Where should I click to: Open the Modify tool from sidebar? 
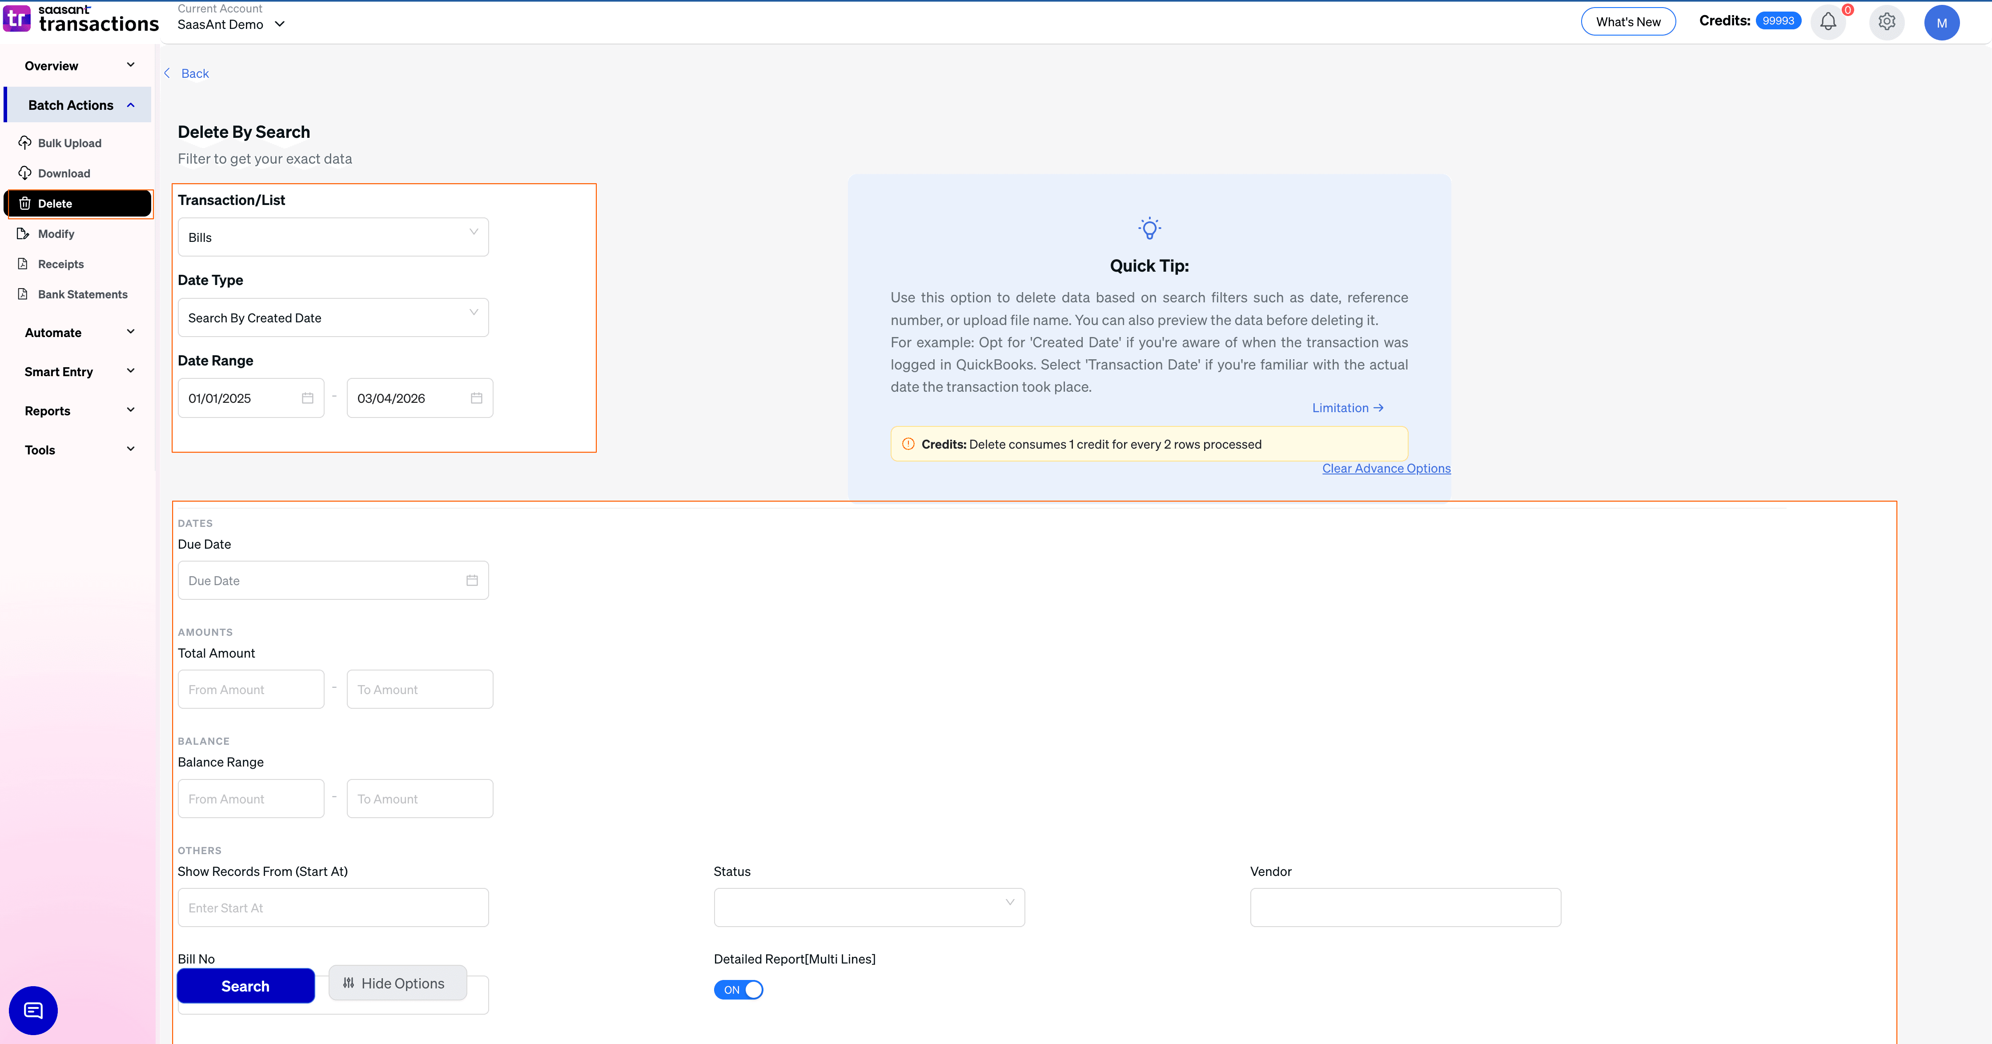pos(56,233)
